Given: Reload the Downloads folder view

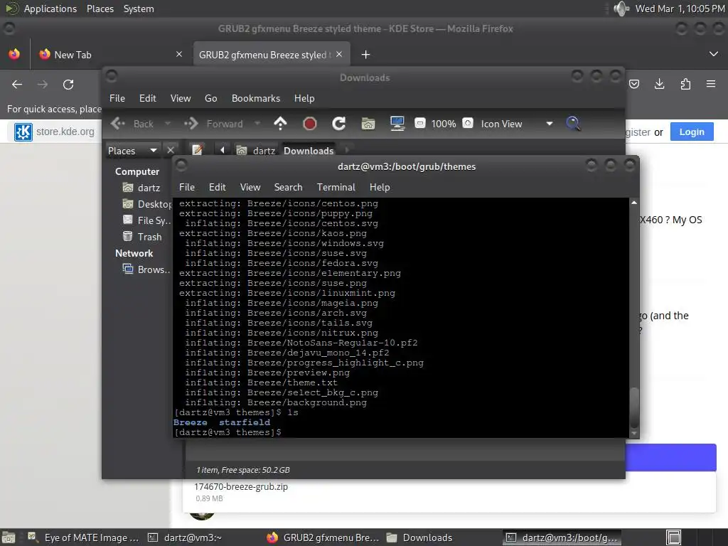Looking at the screenshot, I should [x=339, y=124].
